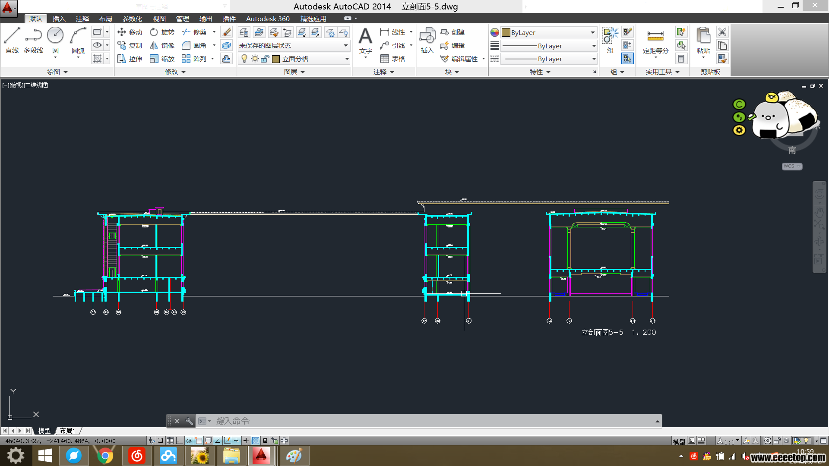The width and height of the screenshot is (829, 466).
Task: Select the 多段线 (Polyline) tool
Action: [33, 40]
